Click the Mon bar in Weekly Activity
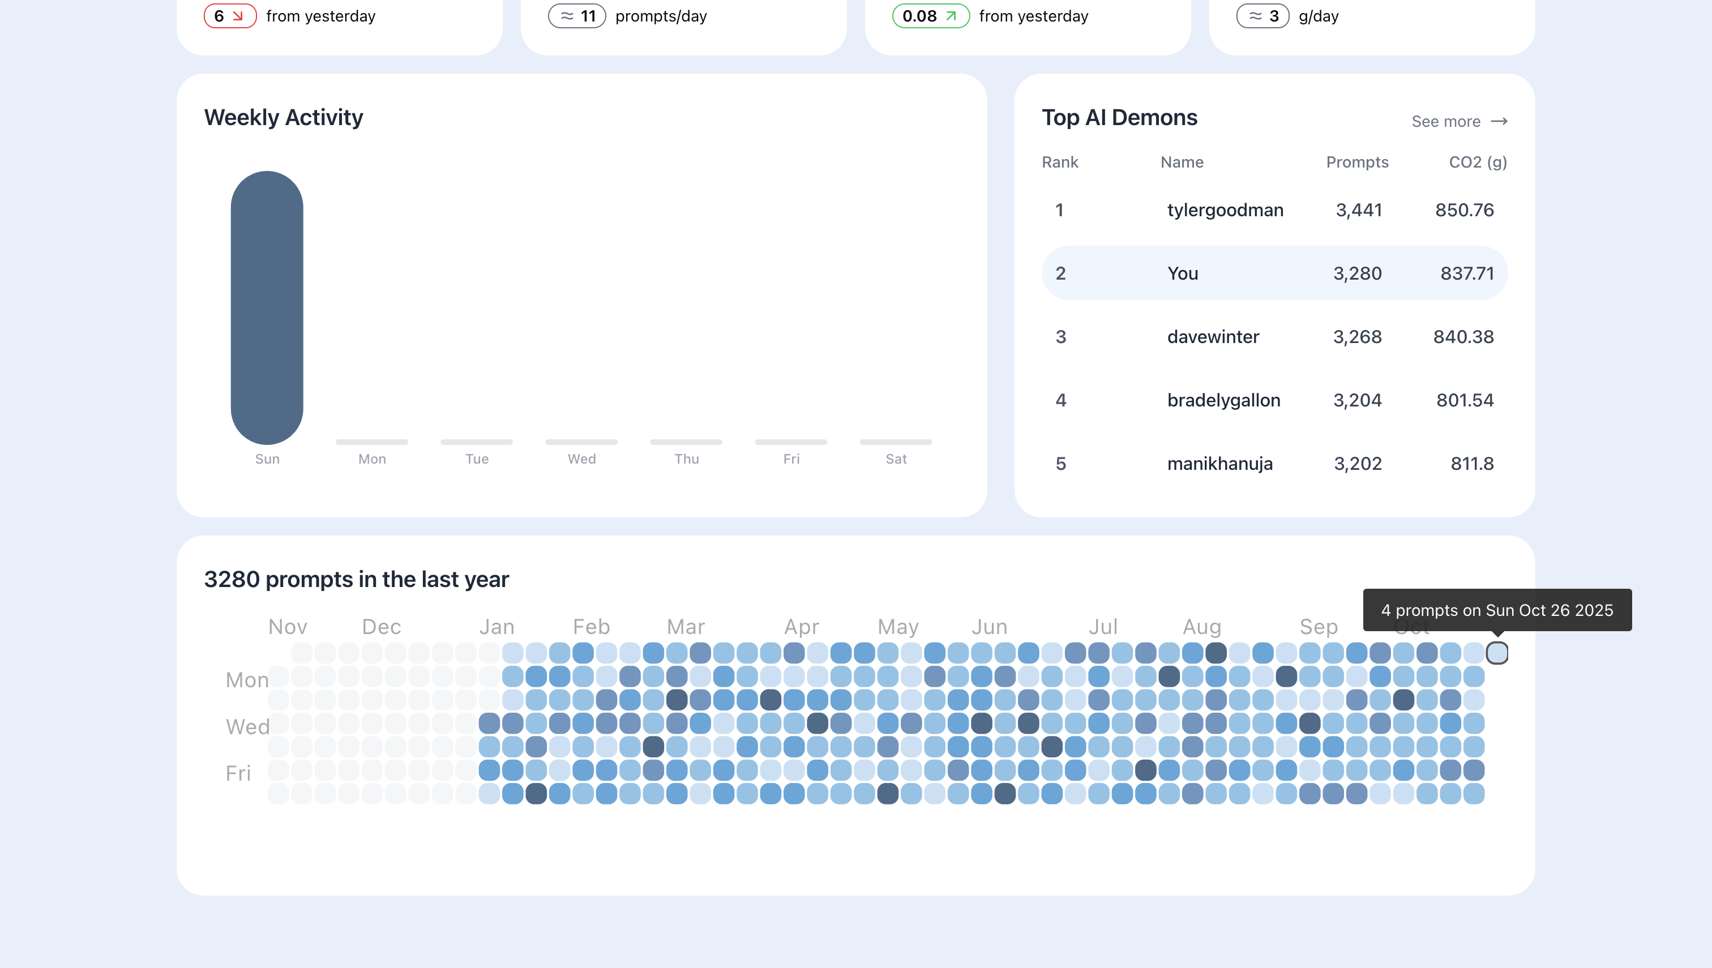This screenshot has width=1712, height=968. point(371,442)
